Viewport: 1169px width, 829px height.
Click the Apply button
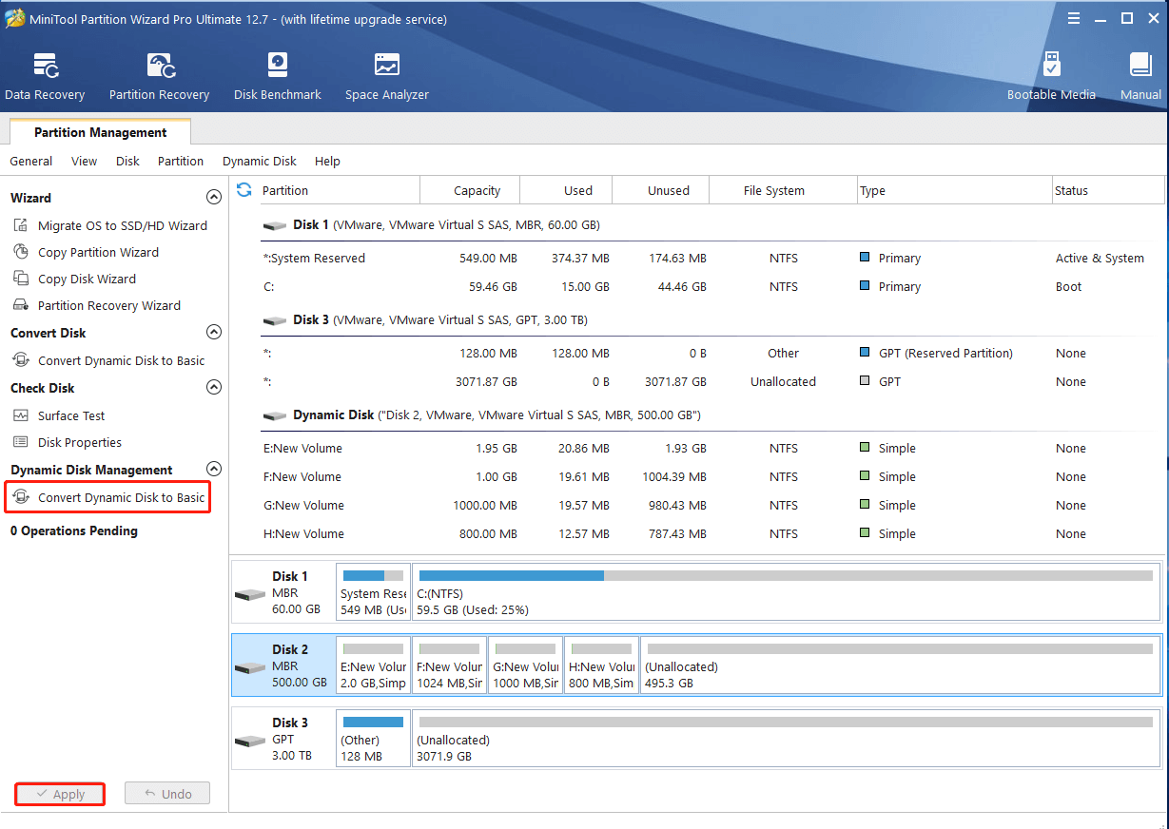59,794
